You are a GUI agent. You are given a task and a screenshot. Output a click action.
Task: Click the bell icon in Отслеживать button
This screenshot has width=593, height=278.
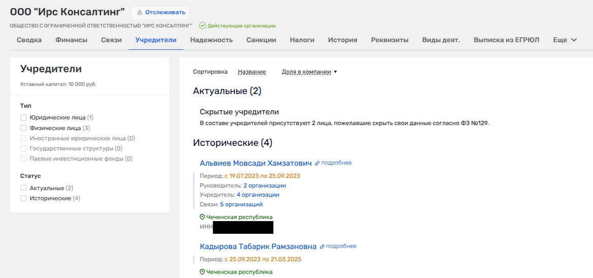coord(140,13)
